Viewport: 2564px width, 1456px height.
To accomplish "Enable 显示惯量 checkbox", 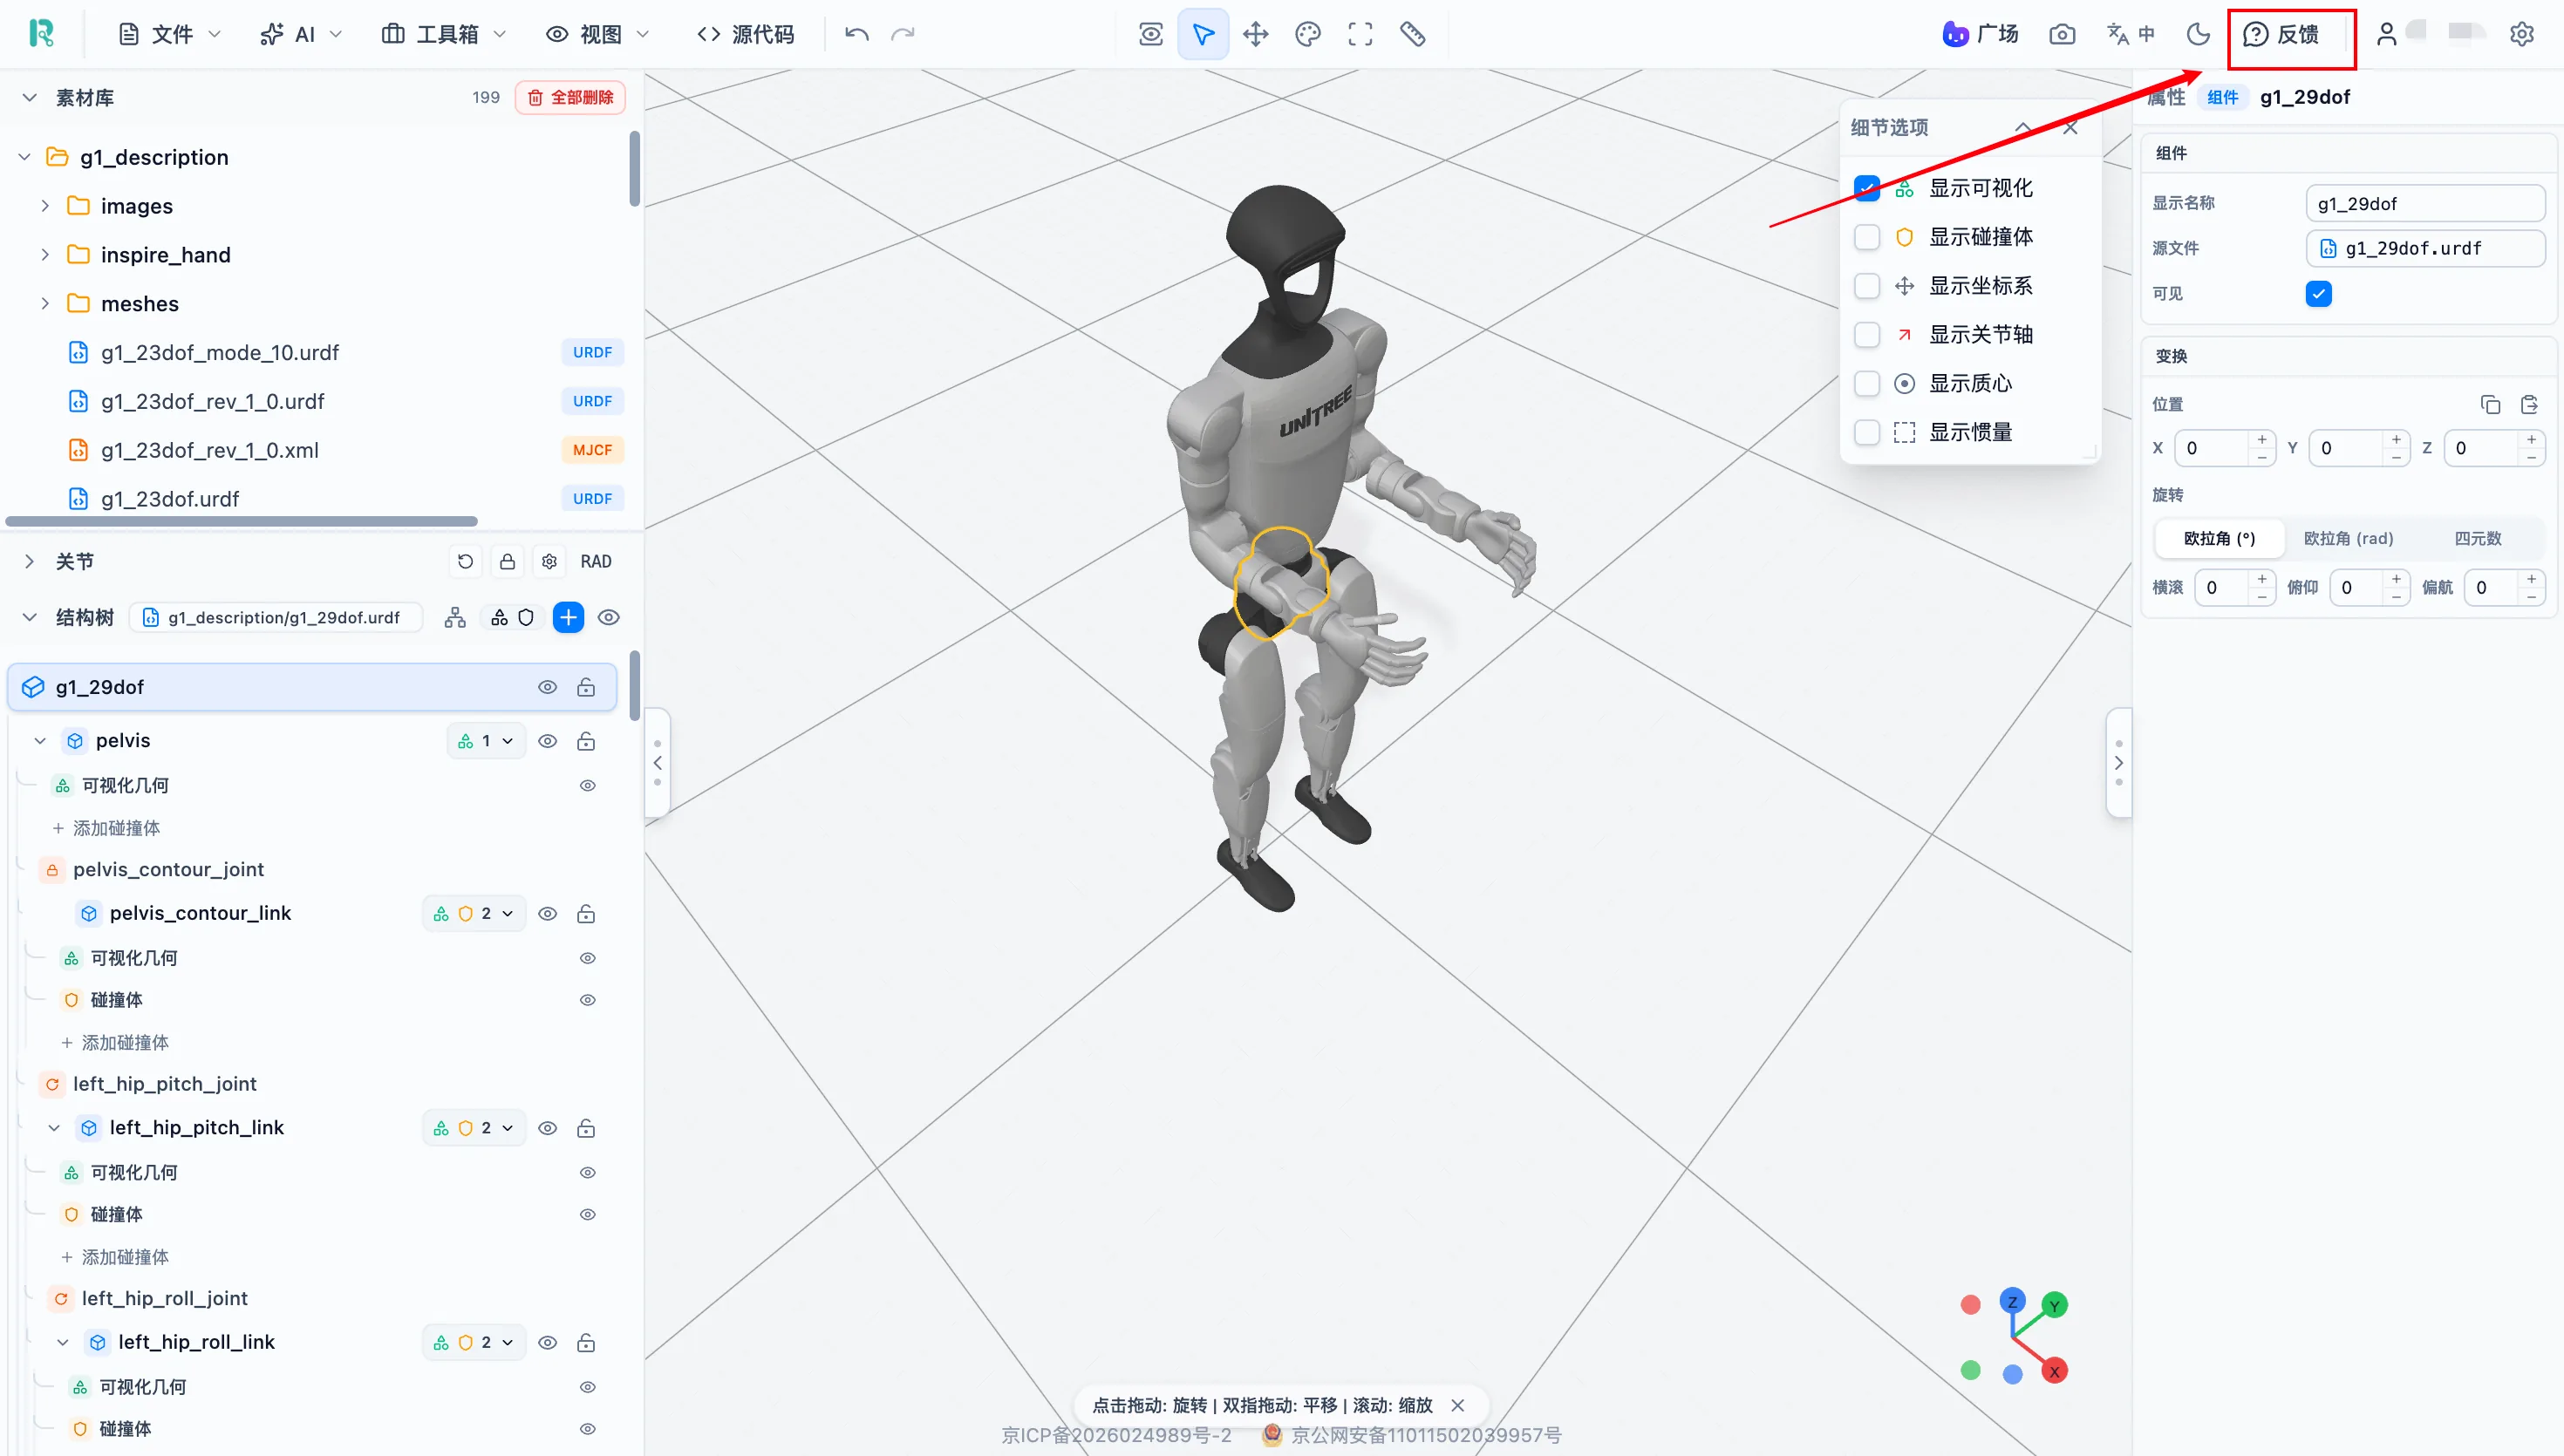I will tap(1866, 432).
